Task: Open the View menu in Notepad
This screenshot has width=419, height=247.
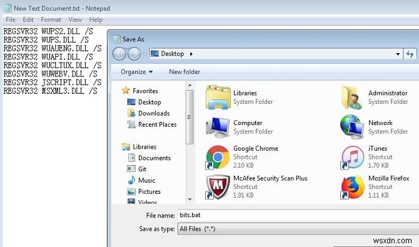Action: coord(75,20)
